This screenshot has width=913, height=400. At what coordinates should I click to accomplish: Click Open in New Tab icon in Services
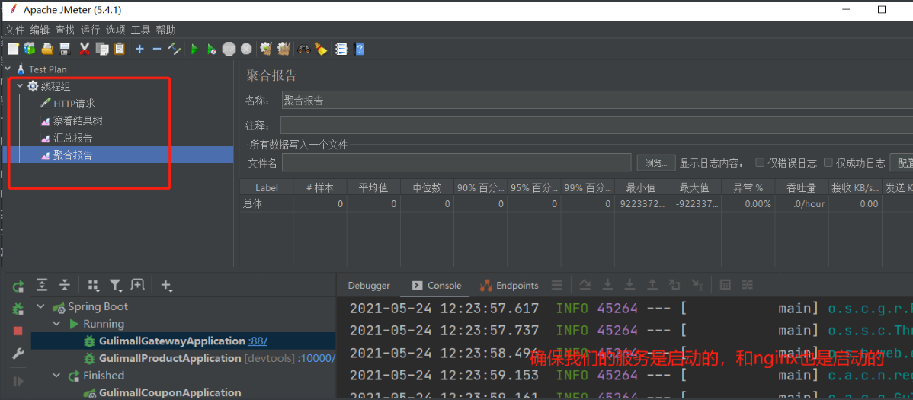coord(137,285)
